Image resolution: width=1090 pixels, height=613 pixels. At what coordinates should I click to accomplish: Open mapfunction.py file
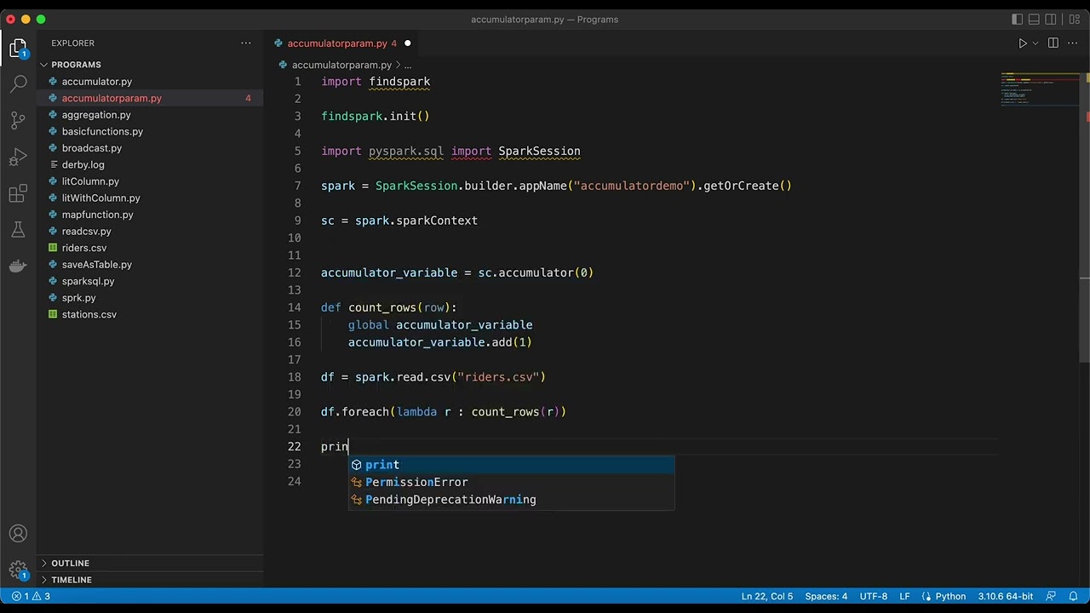pos(97,215)
